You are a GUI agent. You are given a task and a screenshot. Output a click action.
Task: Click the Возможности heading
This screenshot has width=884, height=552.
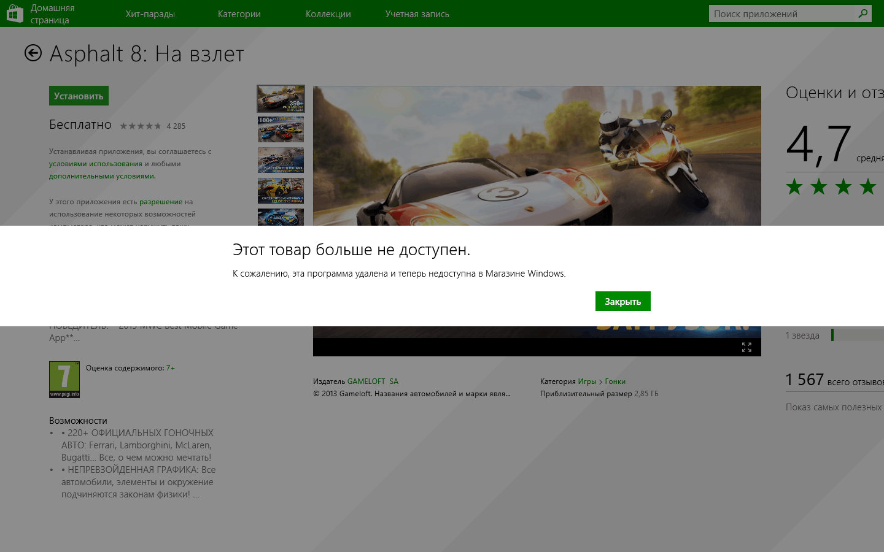(x=78, y=421)
